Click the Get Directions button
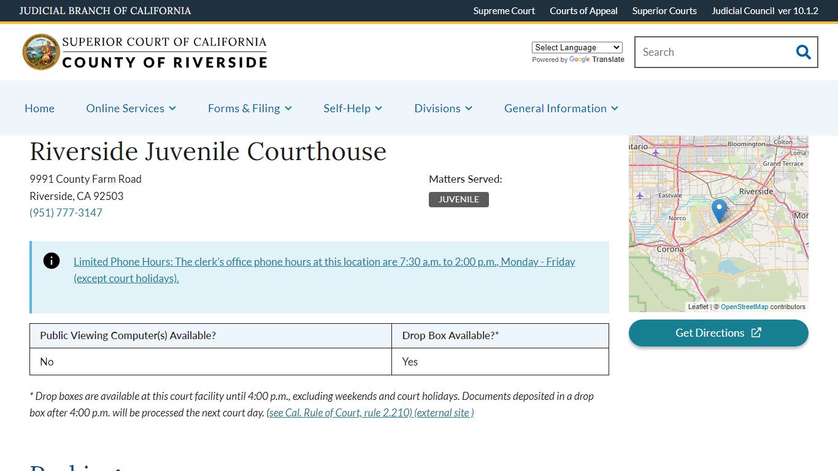The height and width of the screenshot is (471, 838). point(718,333)
